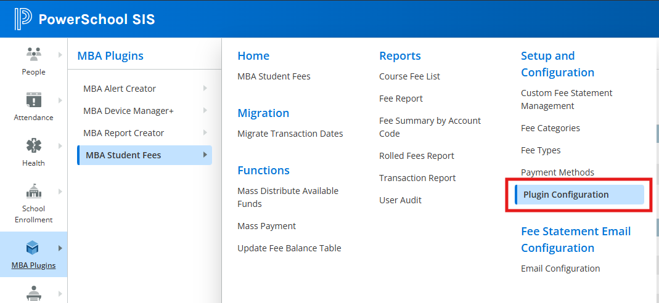Expand the MBA Device Manager+ submenu arrow
Screen dimensions: 659x303
pyautogui.click(x=205, y=111)
